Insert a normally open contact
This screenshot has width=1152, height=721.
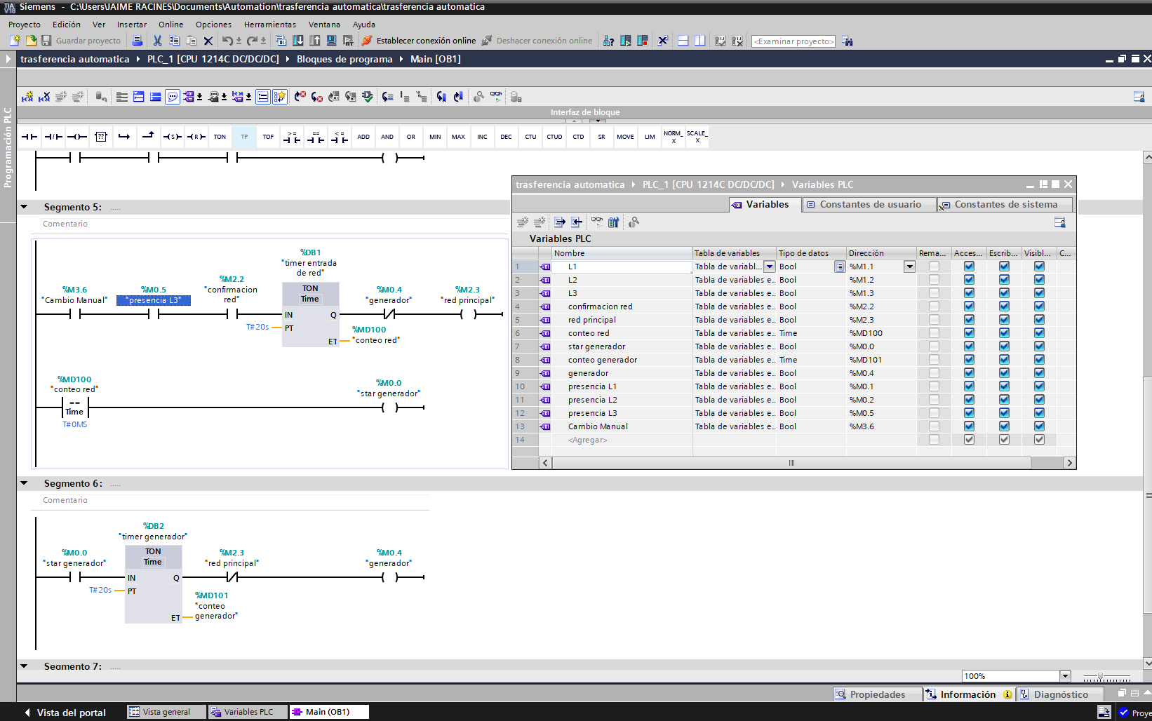(29, 137)
